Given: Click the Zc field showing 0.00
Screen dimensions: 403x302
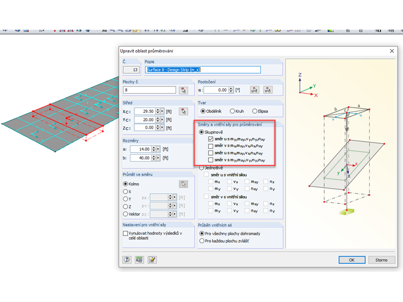Looking at the screenshot, I should tap(145, 127).
